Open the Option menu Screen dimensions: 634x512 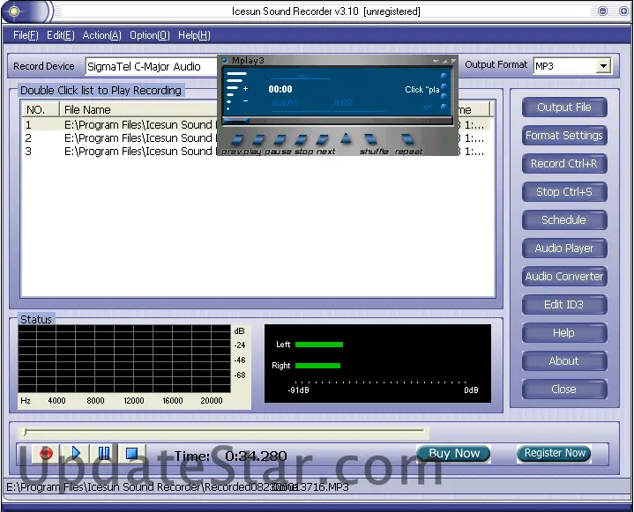(x=149, y=35)
